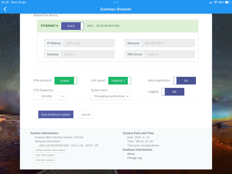Tap the three-dot multitasking indicator

[x=116, y=2]
